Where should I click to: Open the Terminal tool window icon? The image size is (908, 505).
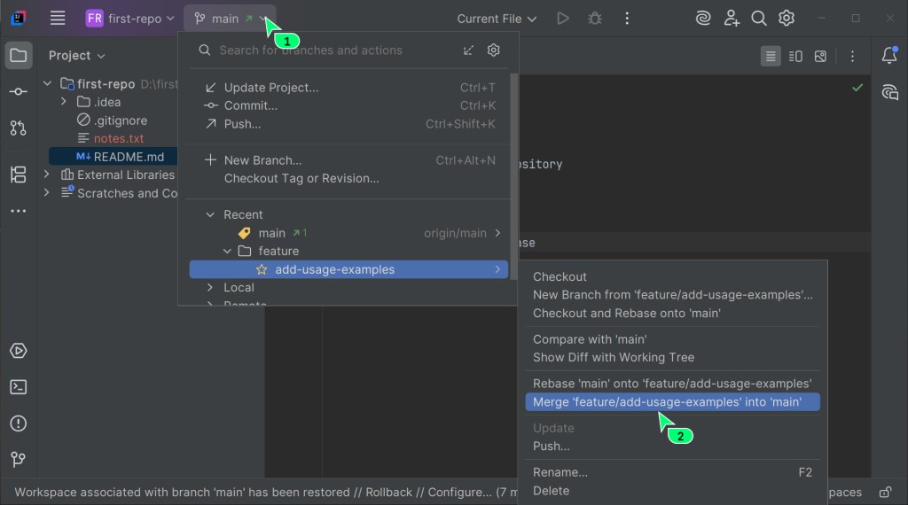pos(19,387)
